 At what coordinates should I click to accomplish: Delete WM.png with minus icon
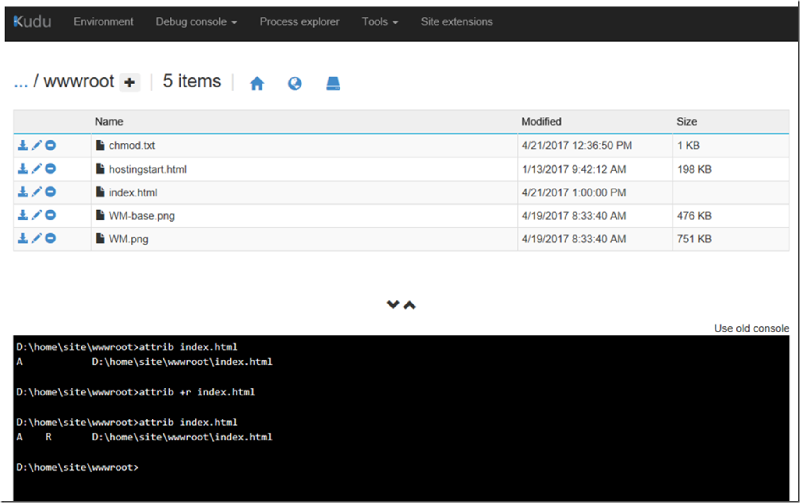51,238
